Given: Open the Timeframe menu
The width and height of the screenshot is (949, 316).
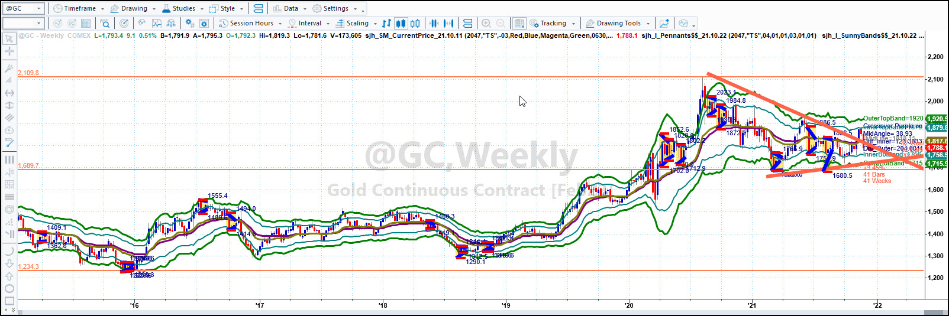Looking at the screenshot, I should [75, 8].
